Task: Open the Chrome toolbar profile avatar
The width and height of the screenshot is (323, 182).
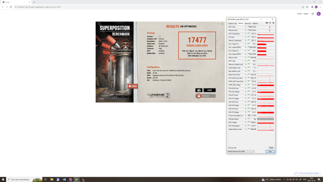Action: [x=316, y=7]
